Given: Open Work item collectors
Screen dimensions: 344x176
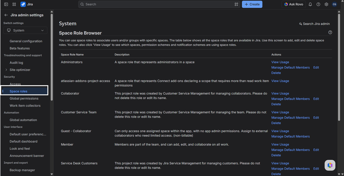Looking at the screenshot, I should click(x=25, y=106).
